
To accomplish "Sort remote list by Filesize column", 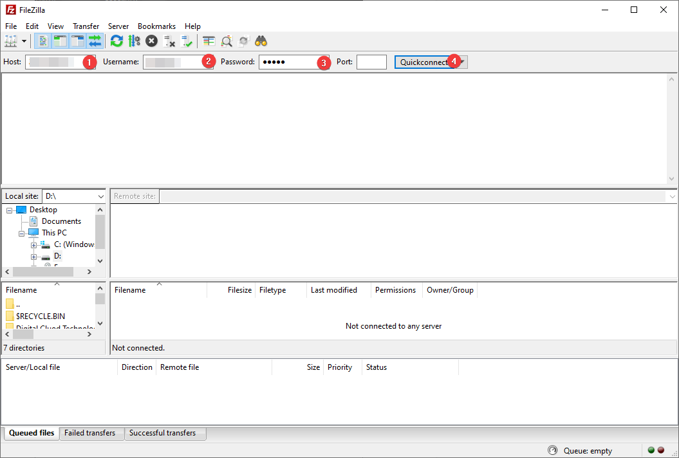I will pos(231,290).
